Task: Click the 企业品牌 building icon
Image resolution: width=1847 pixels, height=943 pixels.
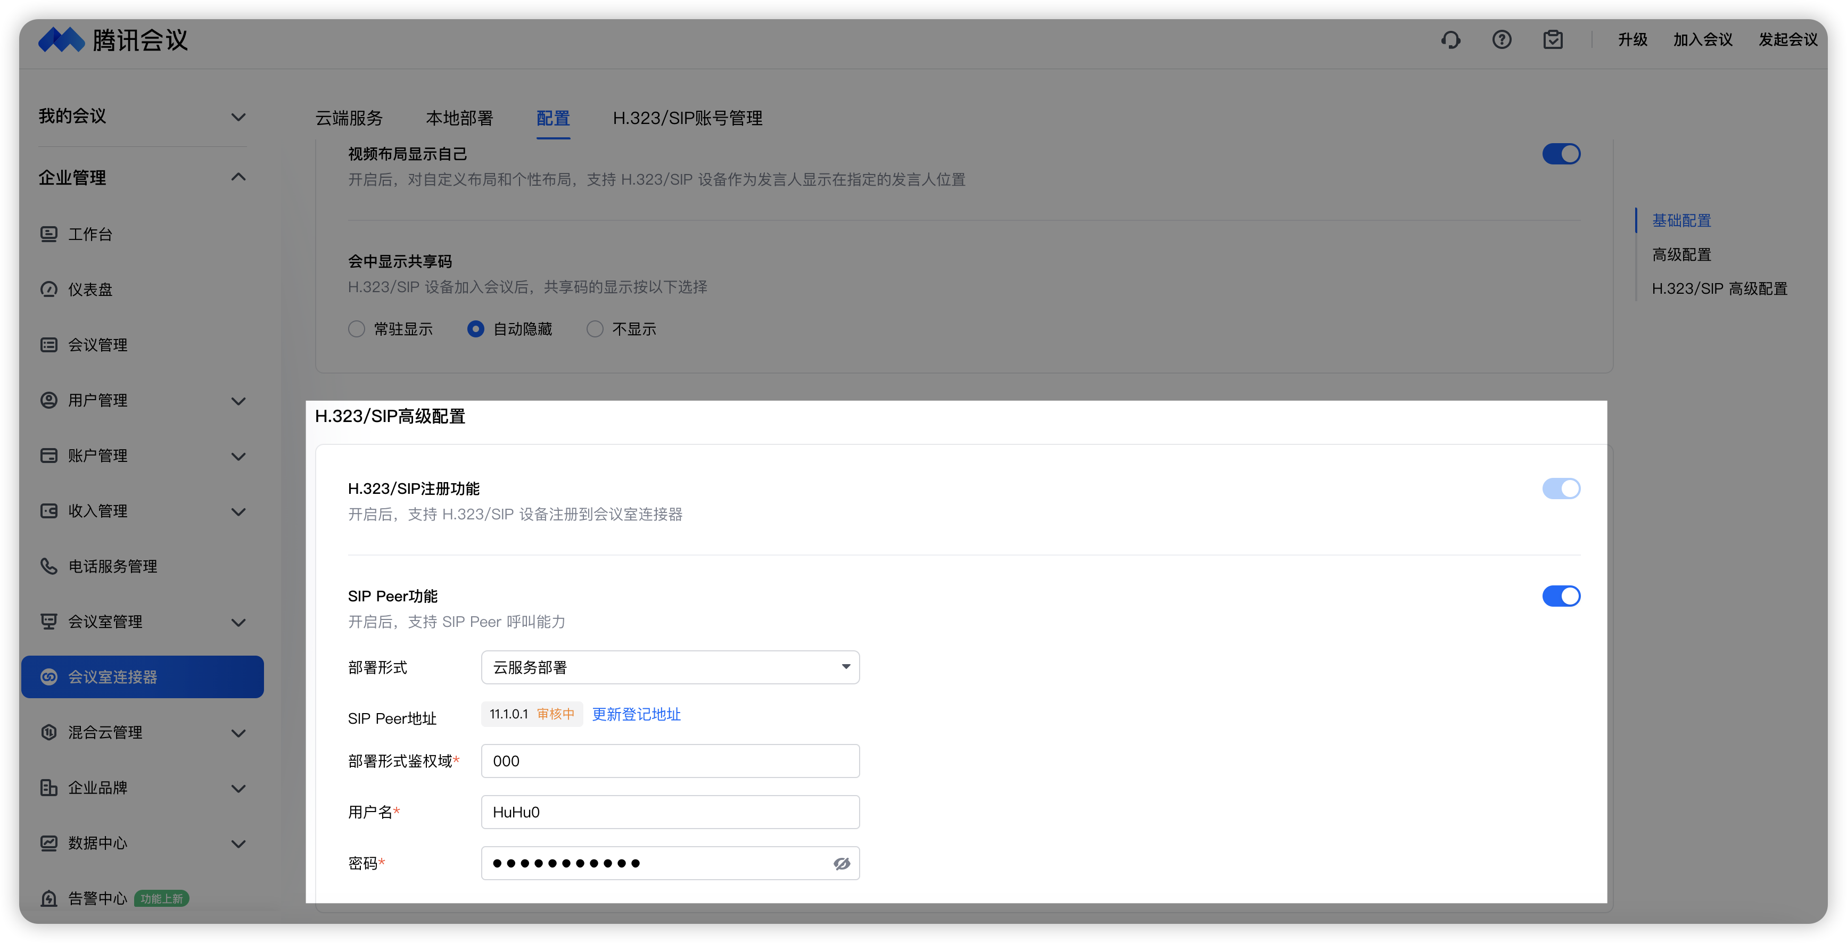Action: coord(49,788)
